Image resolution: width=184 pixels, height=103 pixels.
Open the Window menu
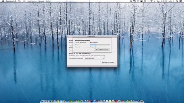pos(41,1)
